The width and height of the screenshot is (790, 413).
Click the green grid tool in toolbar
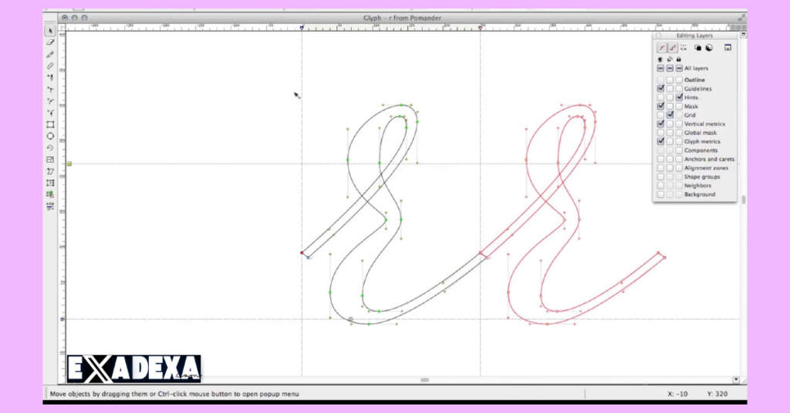(x=50, y=194)
